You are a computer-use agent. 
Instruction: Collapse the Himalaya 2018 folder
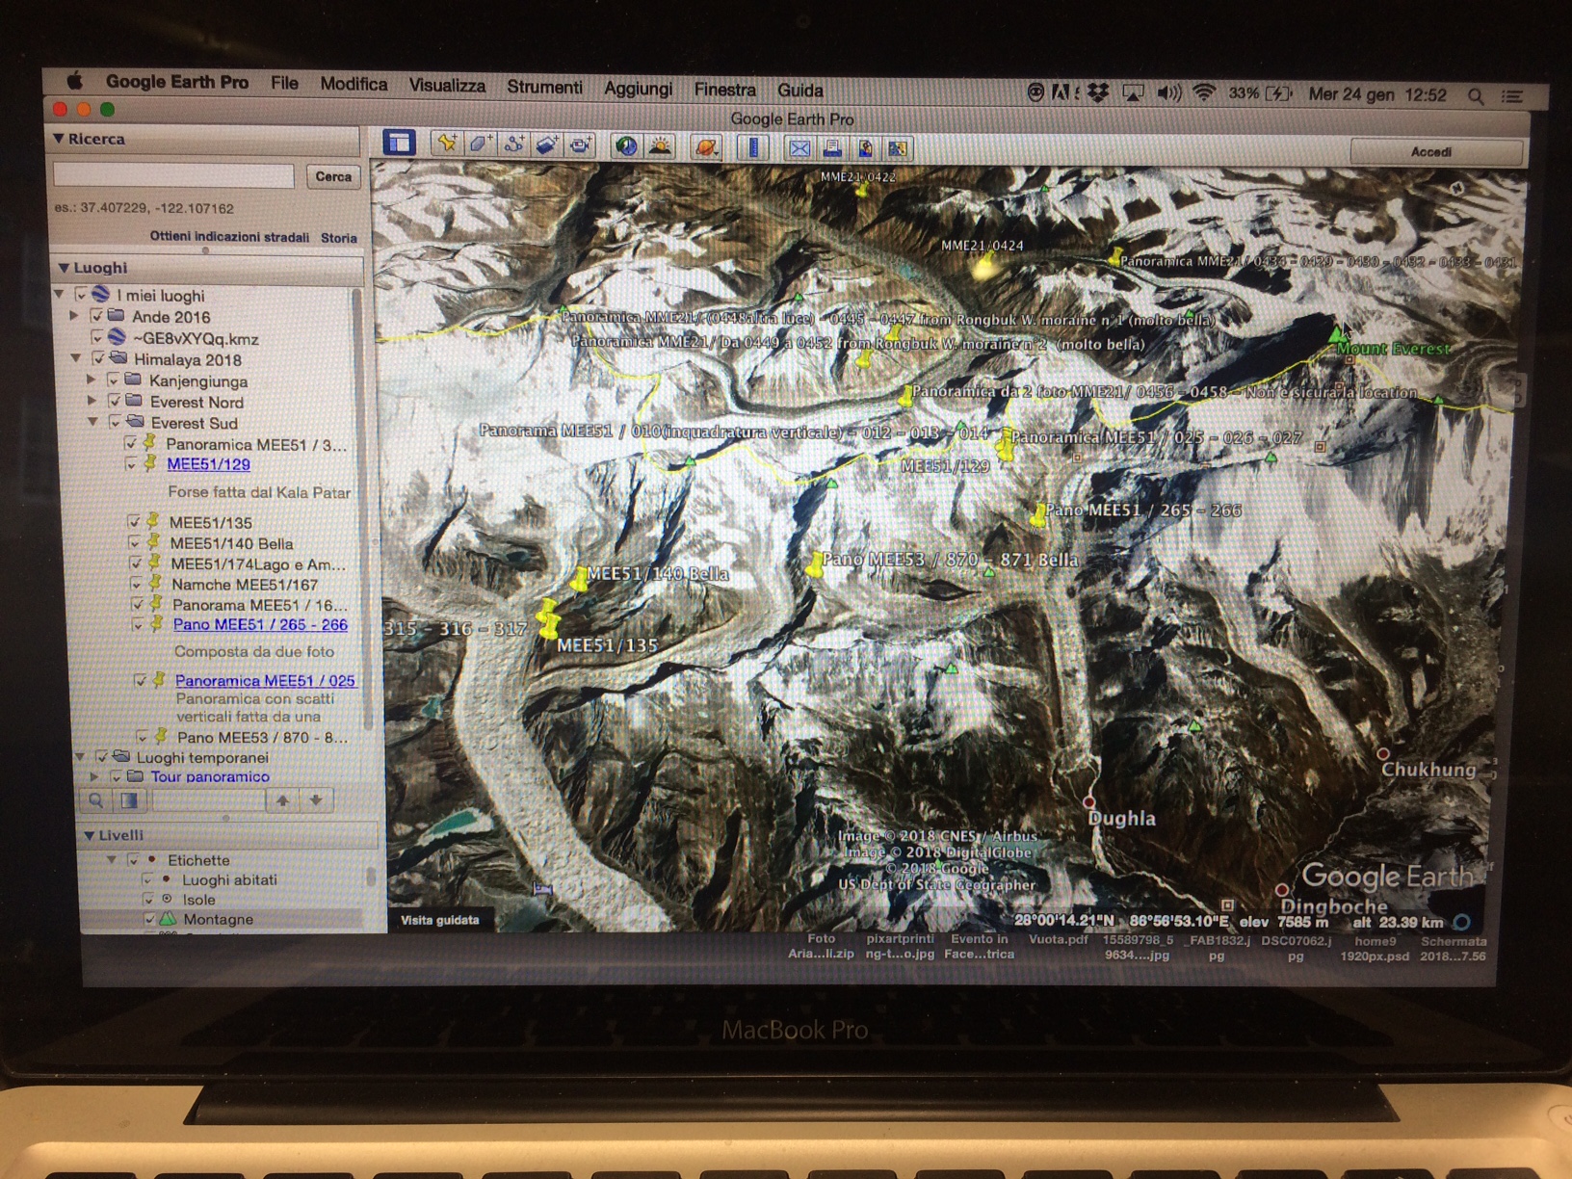76,359
